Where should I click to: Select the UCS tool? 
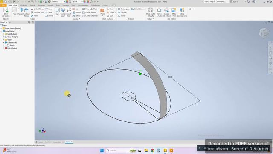point(110,16)
